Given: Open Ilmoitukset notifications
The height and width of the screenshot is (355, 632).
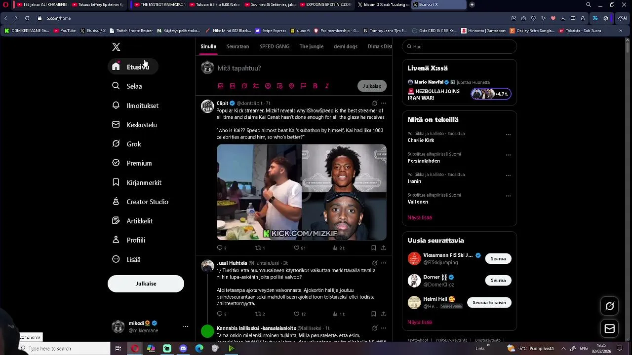Looking at the screenshot, I should tap(135, 106).
